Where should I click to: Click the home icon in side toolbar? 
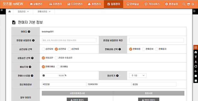[196, 52]
